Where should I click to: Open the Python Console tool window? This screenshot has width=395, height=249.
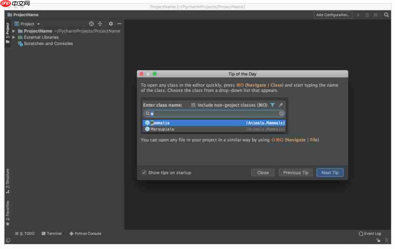point(85,233)
